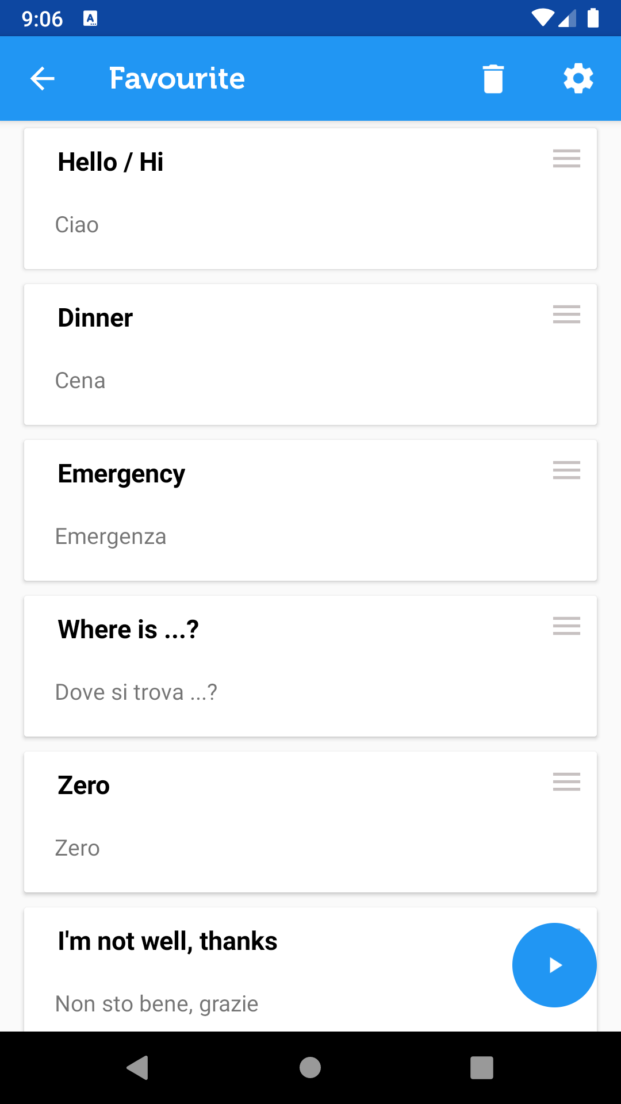Tap reorder handle on Emergency card
This screenshot has width=621, height=1104.
coord(566,470)
